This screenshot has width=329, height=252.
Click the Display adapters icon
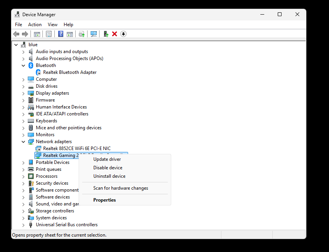(31, 93)
